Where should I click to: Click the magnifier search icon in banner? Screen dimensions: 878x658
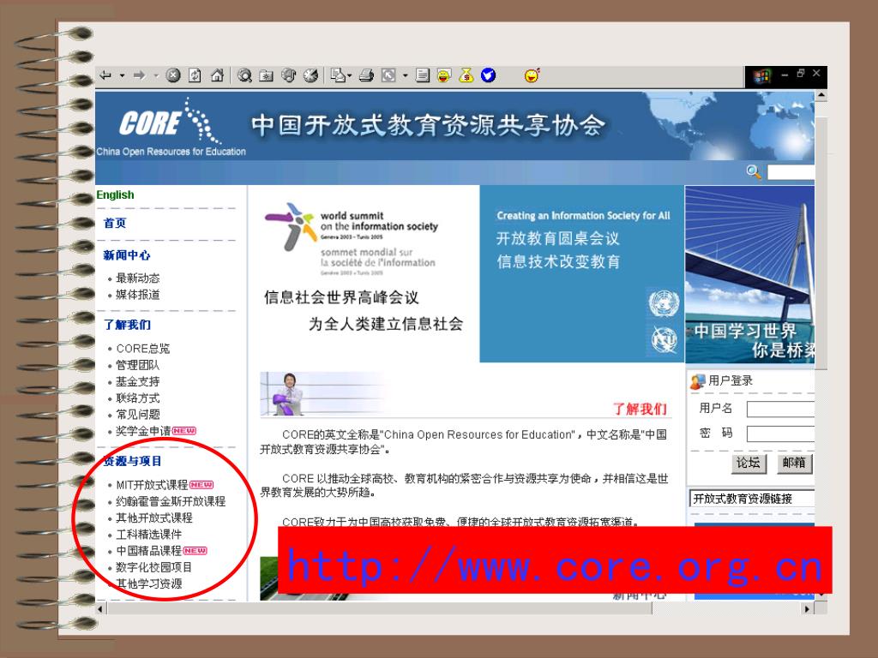pos(754,171)
